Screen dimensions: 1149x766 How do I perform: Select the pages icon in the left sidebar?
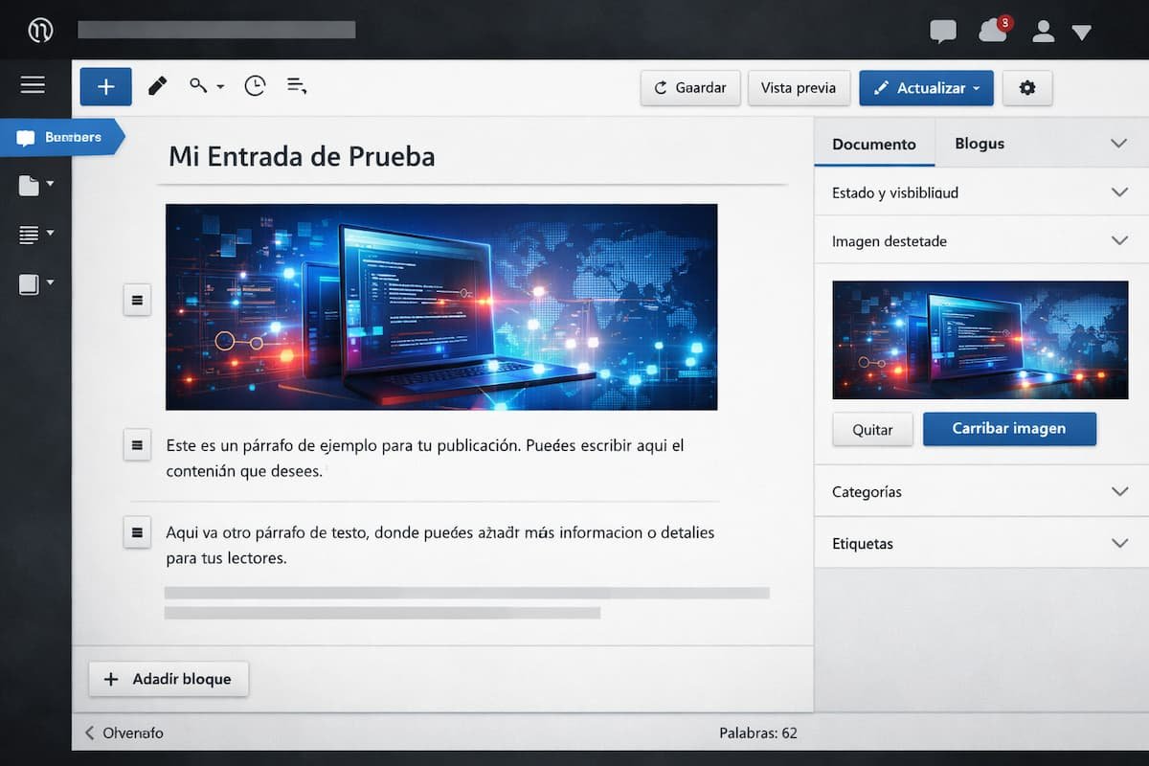tap(29, 184)
